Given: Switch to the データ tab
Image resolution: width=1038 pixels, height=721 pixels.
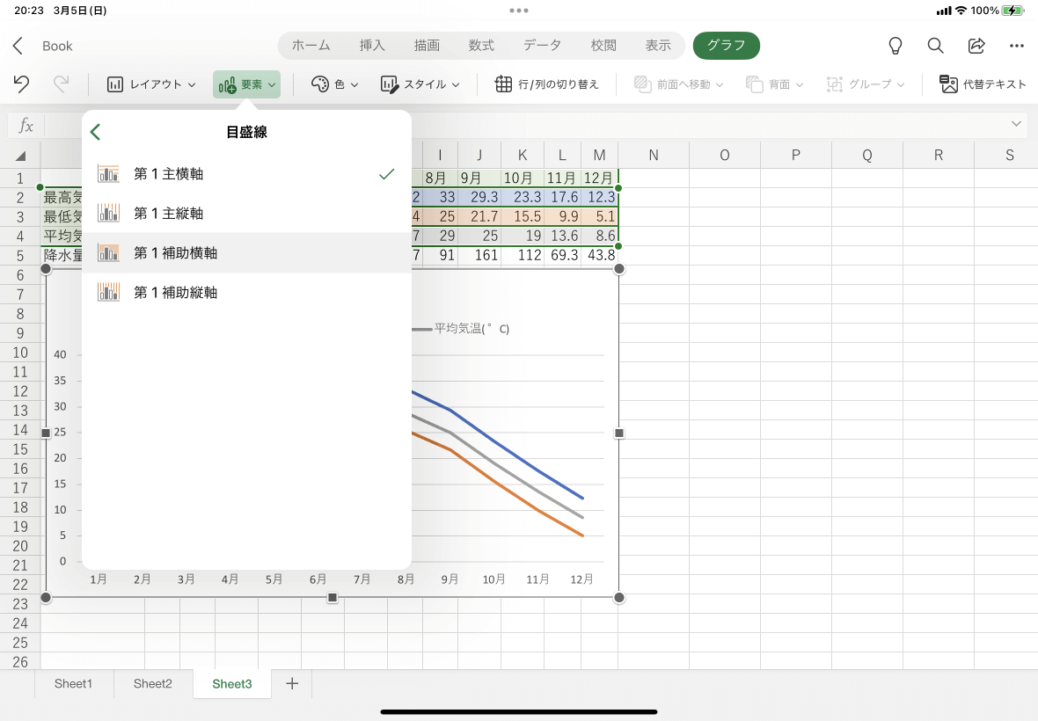Looking at the screenshot, I should (x=542, y=45).
